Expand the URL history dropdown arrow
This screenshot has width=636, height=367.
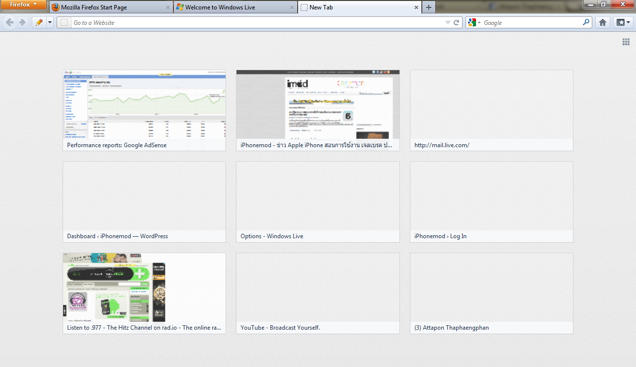click(448, 22)
